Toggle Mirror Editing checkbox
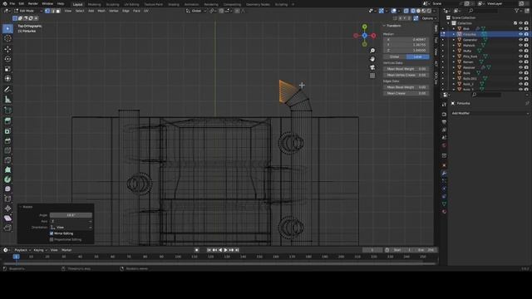The image size is (532, 299). tap(52, 233)
